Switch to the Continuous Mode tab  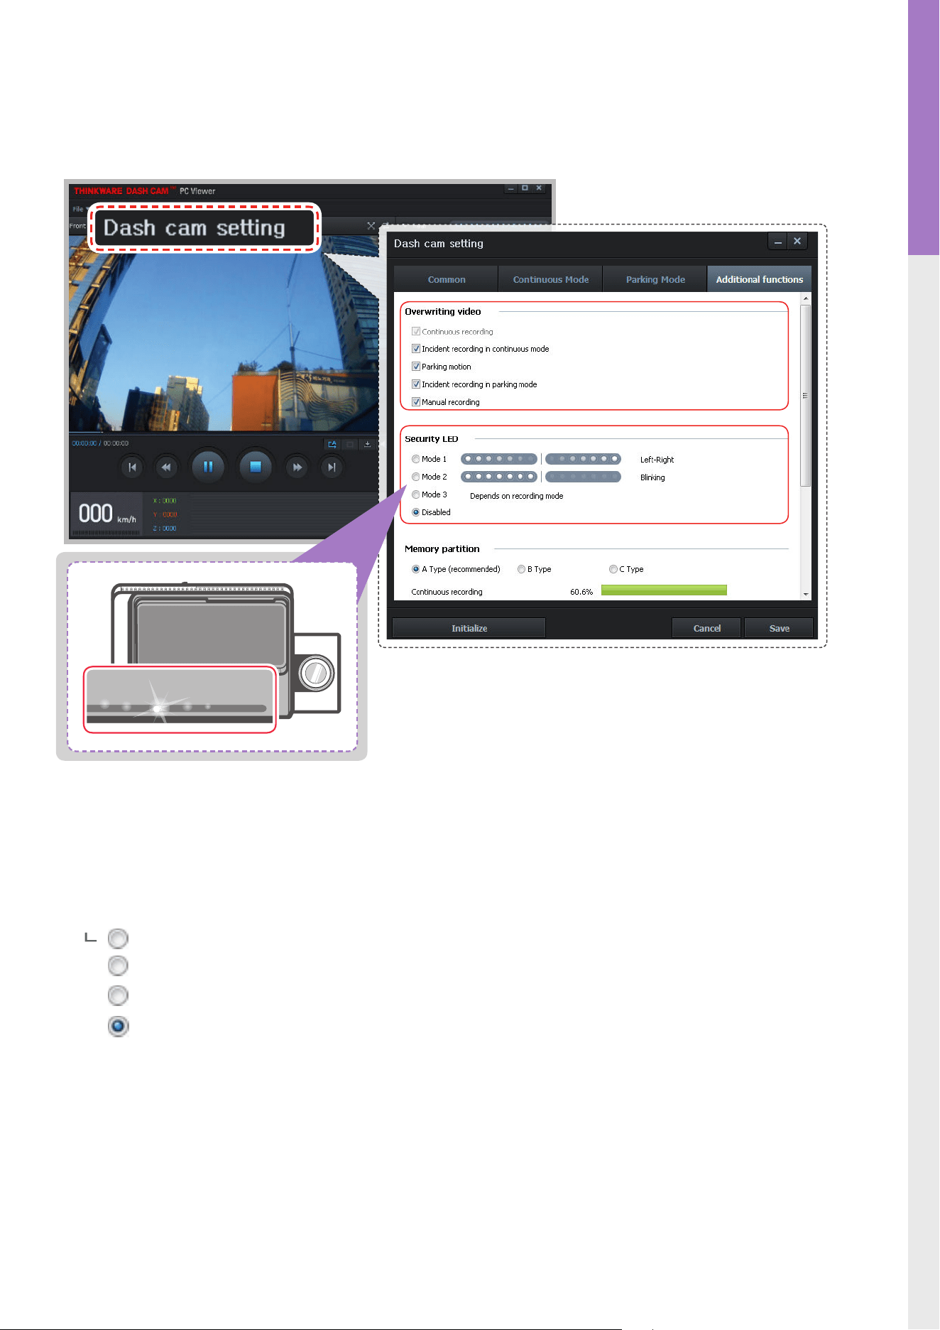(550, 279)
